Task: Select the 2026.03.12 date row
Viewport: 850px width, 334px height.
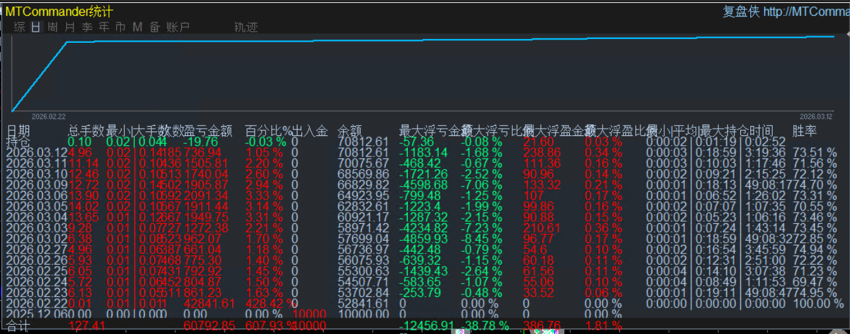Action: (x=36, y=152)
